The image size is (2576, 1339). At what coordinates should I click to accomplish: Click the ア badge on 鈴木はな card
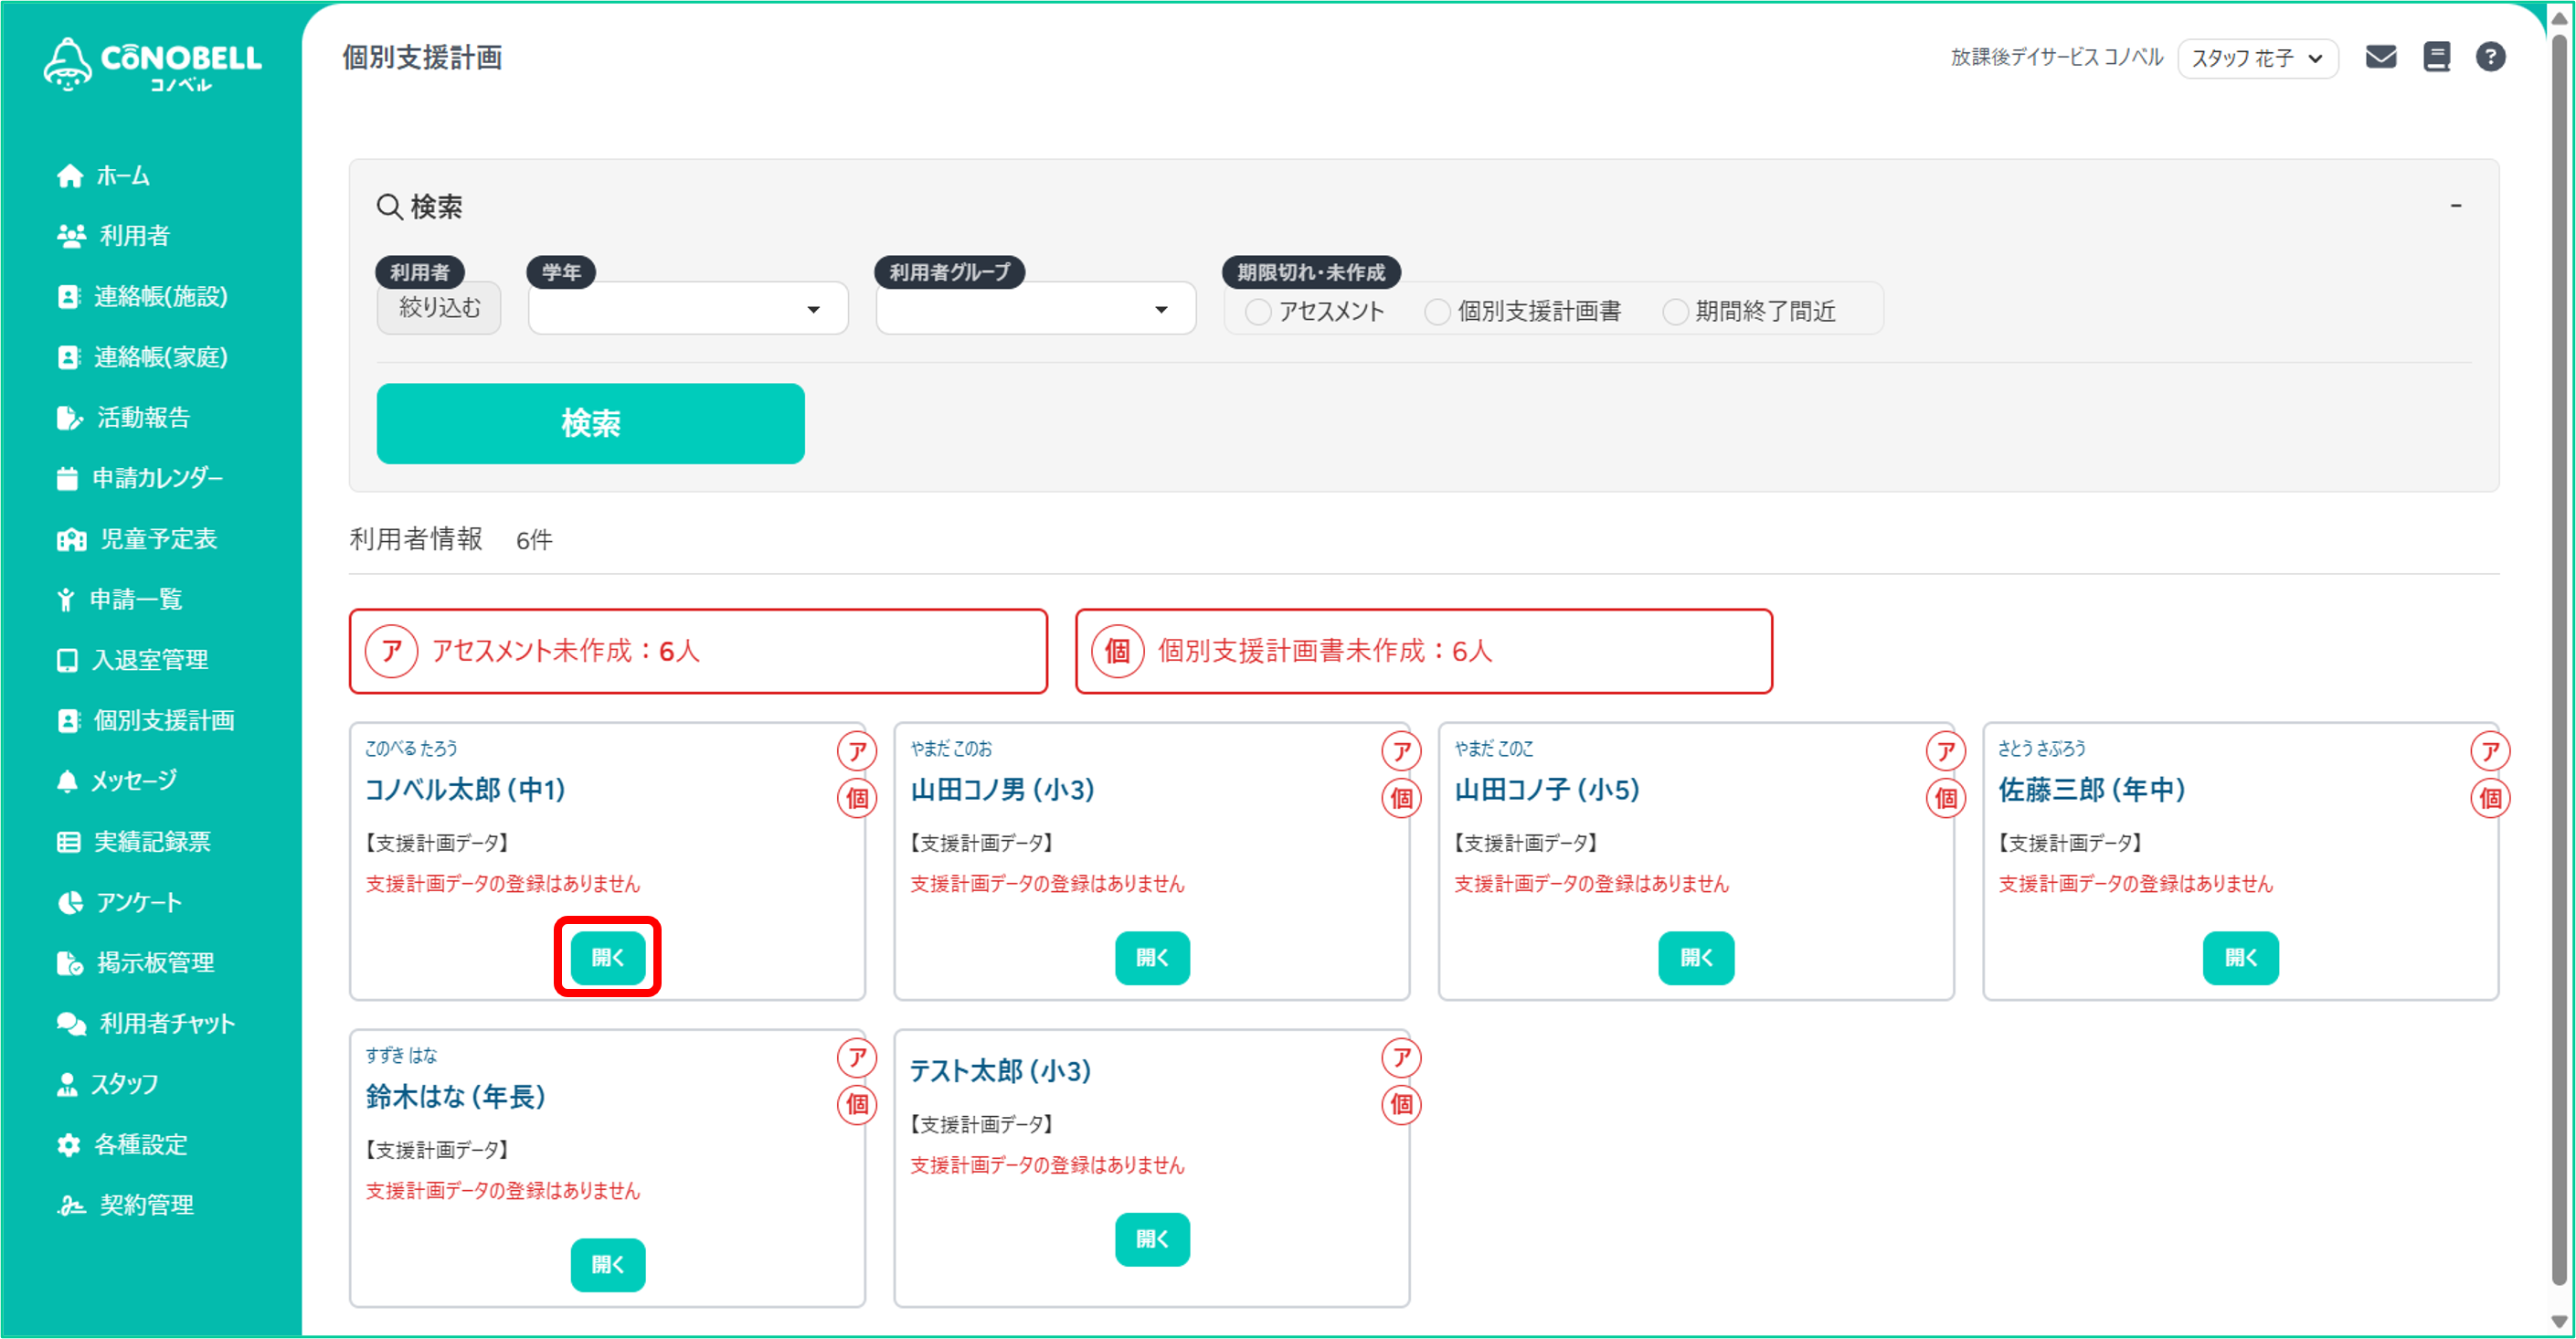pyautogui.click(x=857, y=1058)
